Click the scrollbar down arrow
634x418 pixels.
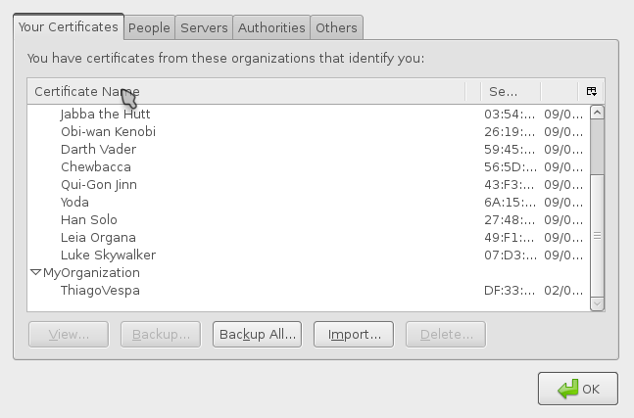pyautogui.click(x=597, y=303)
